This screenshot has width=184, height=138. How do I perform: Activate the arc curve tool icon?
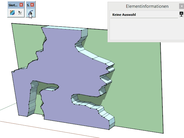pos(30,13)
